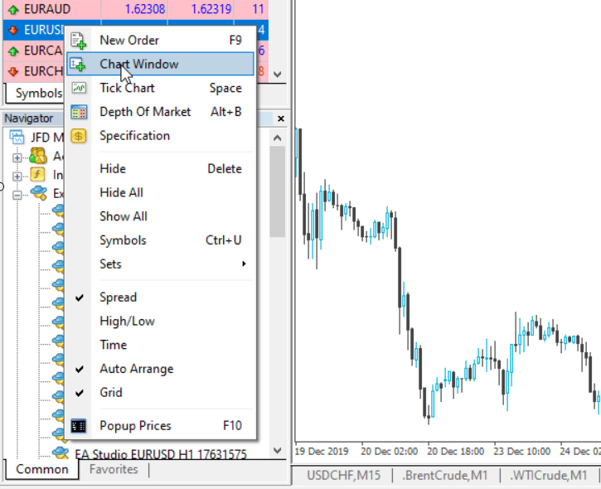Expand the Sets submenu
The image size is (601, 489).
tap(166, 264)
